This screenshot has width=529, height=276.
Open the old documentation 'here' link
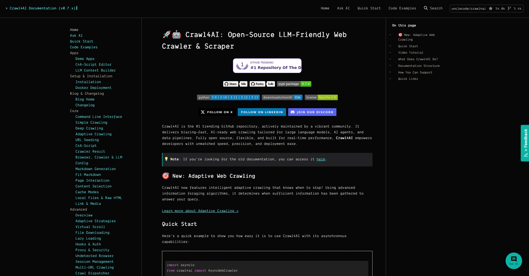(x=321, y=159)
